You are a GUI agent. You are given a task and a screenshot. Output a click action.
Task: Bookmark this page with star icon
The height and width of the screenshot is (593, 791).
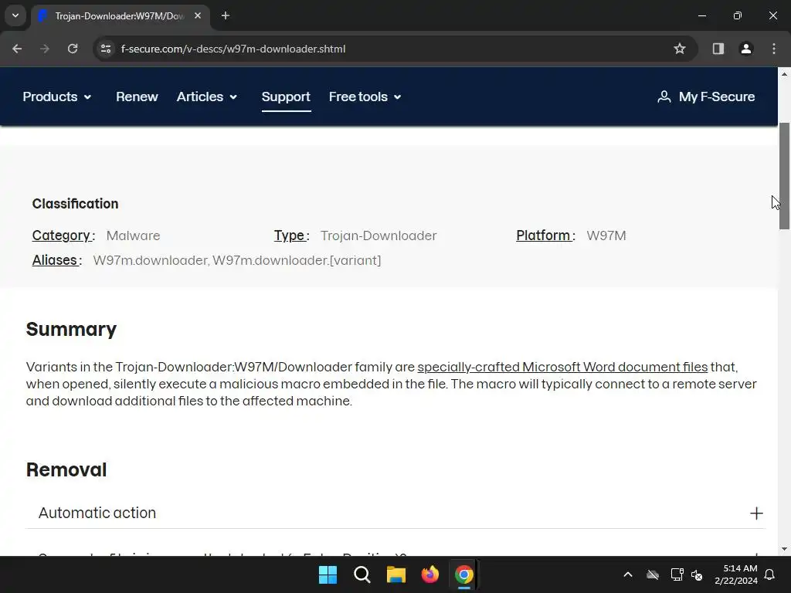coord(680,49)
